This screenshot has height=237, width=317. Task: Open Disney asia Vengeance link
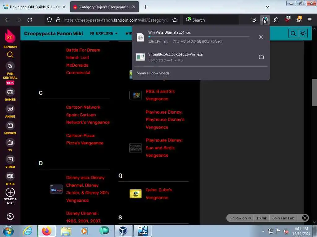pos(87,189)
